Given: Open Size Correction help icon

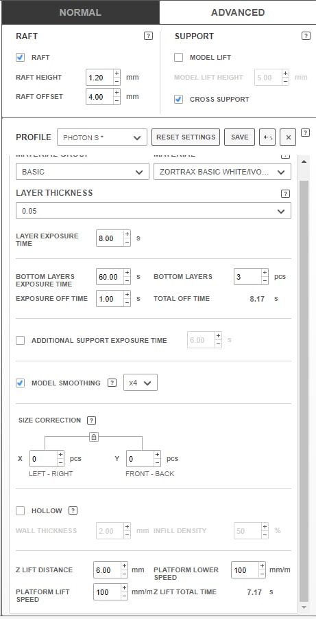Looking at the screenshot, I should (x=91, y=420).
